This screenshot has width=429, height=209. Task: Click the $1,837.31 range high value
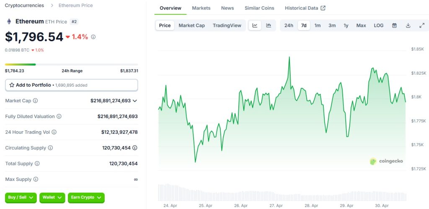[129, 71]
